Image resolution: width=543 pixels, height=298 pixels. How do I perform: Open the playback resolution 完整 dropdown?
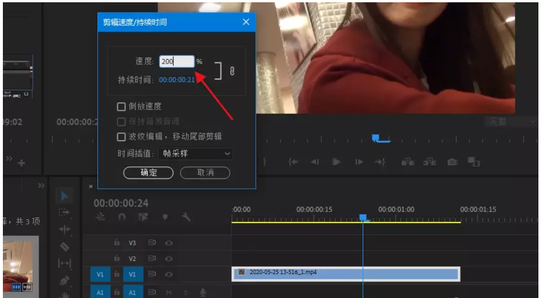[510, 121]
